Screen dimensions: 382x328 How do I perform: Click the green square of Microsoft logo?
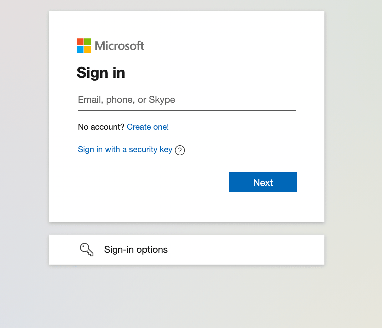click(88, 42)
